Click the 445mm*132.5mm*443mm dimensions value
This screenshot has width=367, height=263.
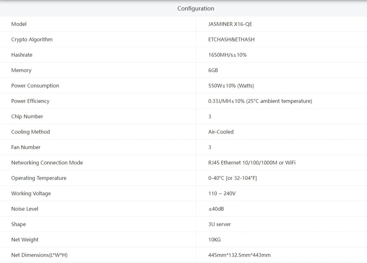tap(239, 255)
